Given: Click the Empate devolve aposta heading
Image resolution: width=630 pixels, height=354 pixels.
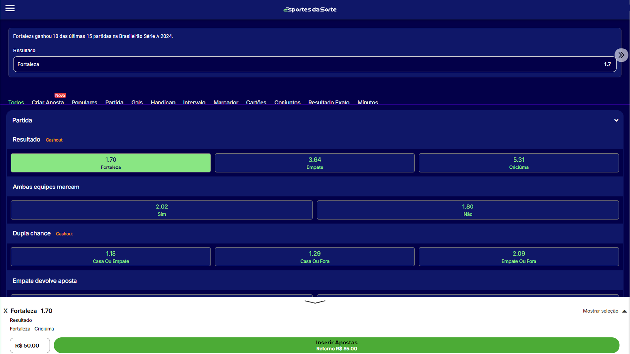Looking at the screenshot, I should 45,281.
